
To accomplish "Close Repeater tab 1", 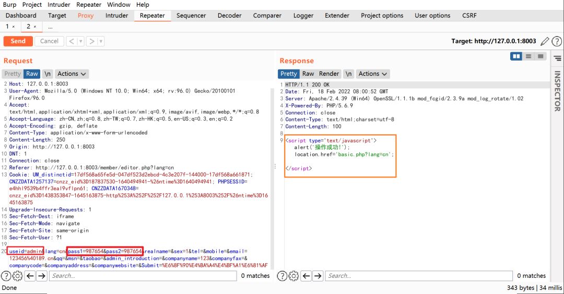I will (14, 27).
